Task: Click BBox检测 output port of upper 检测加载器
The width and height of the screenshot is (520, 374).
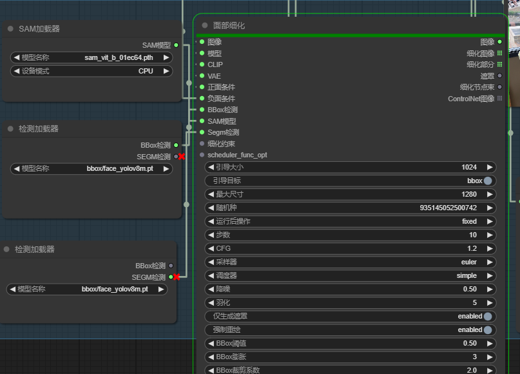Action: coord(176,145)
